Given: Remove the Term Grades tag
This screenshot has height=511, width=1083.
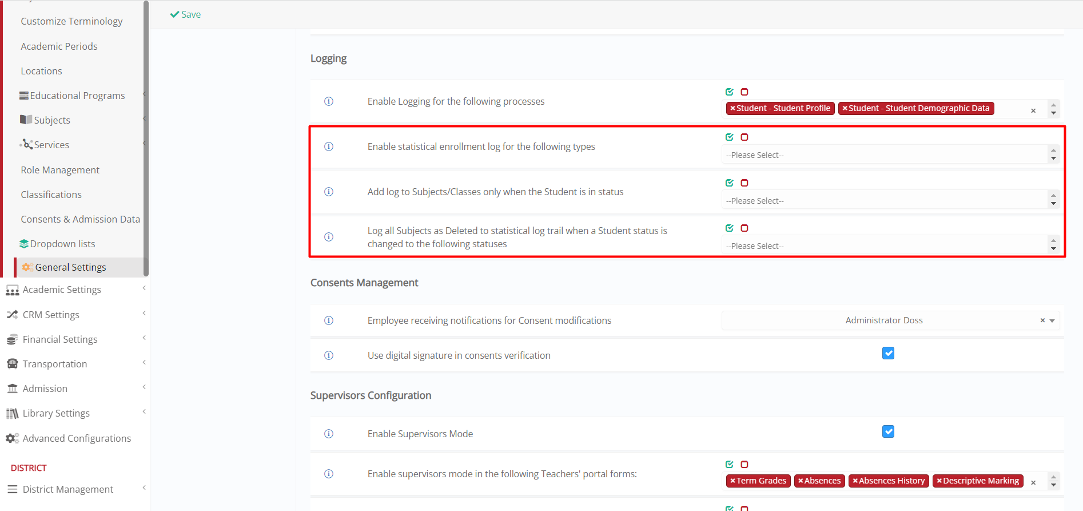Looking at the screenshot, I should (732, 481).
